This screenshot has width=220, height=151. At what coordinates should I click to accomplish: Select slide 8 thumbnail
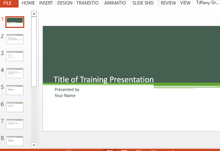[15, 141]
